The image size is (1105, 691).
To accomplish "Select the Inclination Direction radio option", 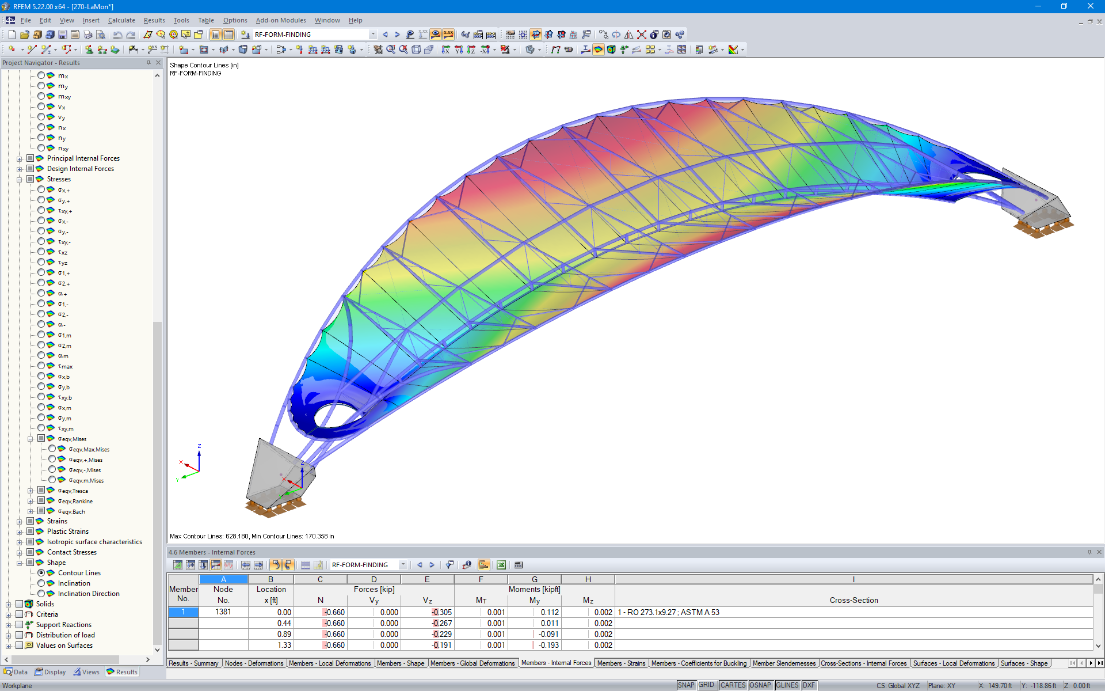I will click(x=41, y=594).
